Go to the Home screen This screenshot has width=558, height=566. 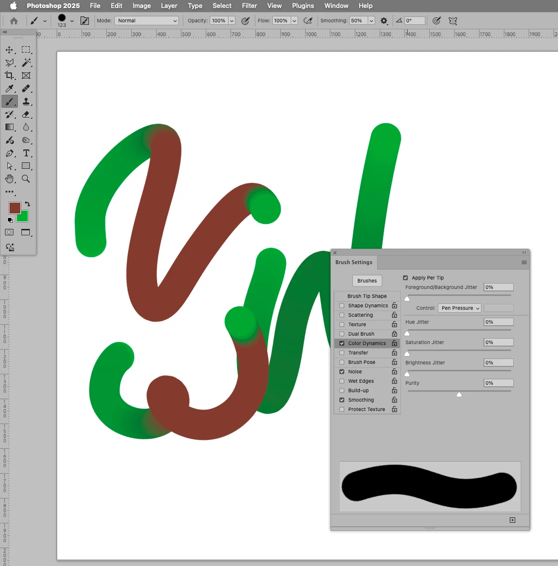pos(14,21)
